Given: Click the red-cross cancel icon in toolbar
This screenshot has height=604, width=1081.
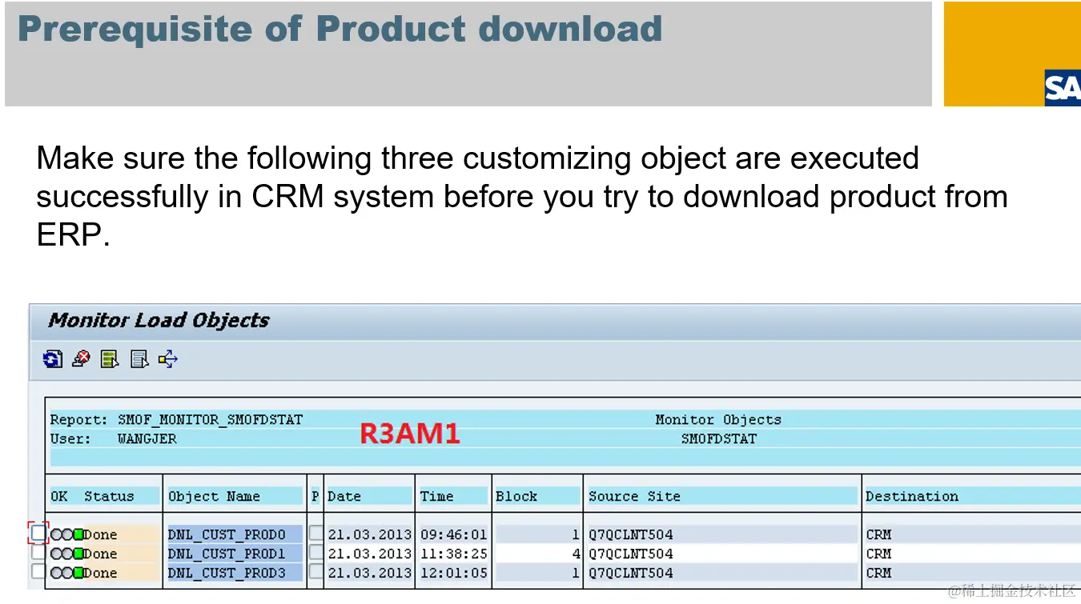Looking at the screenshot, I should coord(81,359).
